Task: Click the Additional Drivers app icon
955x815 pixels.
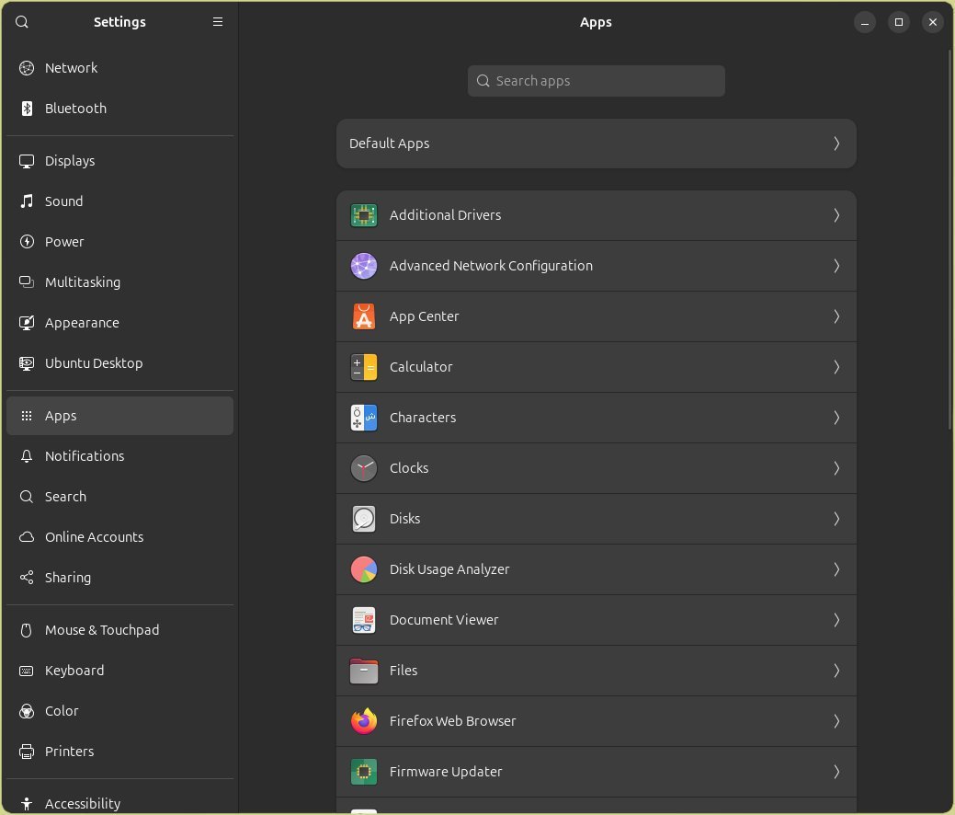Action: tap(364, 215)
